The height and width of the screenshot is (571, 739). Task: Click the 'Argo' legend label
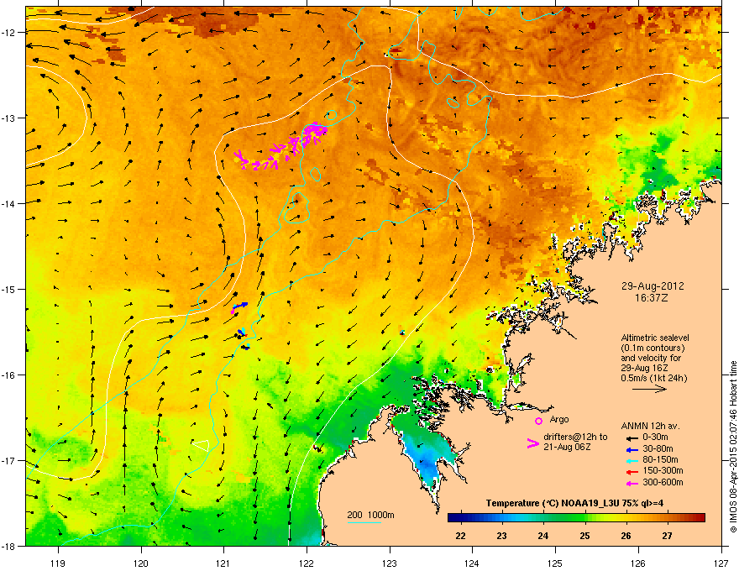(x=559, y=419)
